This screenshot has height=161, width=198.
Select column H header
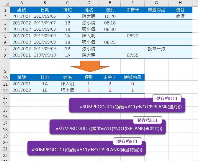(180, 3)
